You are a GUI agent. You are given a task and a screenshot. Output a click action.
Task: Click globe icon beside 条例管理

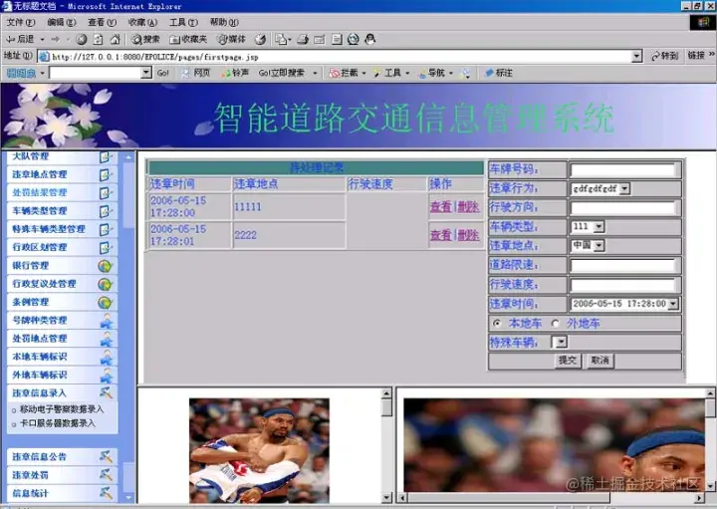(x=106, y=302)
